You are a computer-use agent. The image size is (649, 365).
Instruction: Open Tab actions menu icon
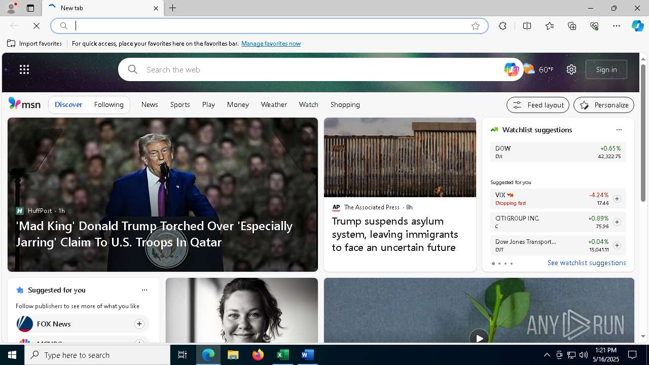pyautogui.click(x=30, y=8)
